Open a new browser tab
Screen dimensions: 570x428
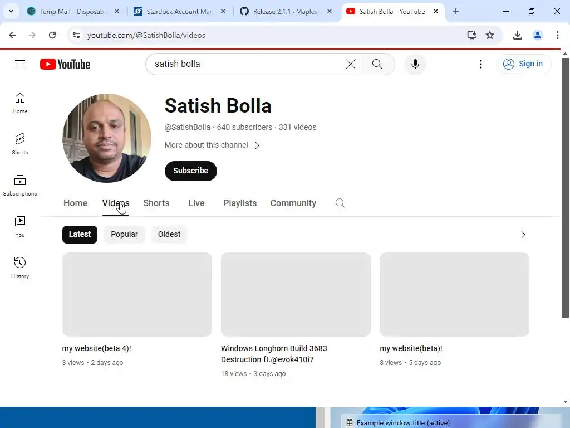(x=455, y=11)
